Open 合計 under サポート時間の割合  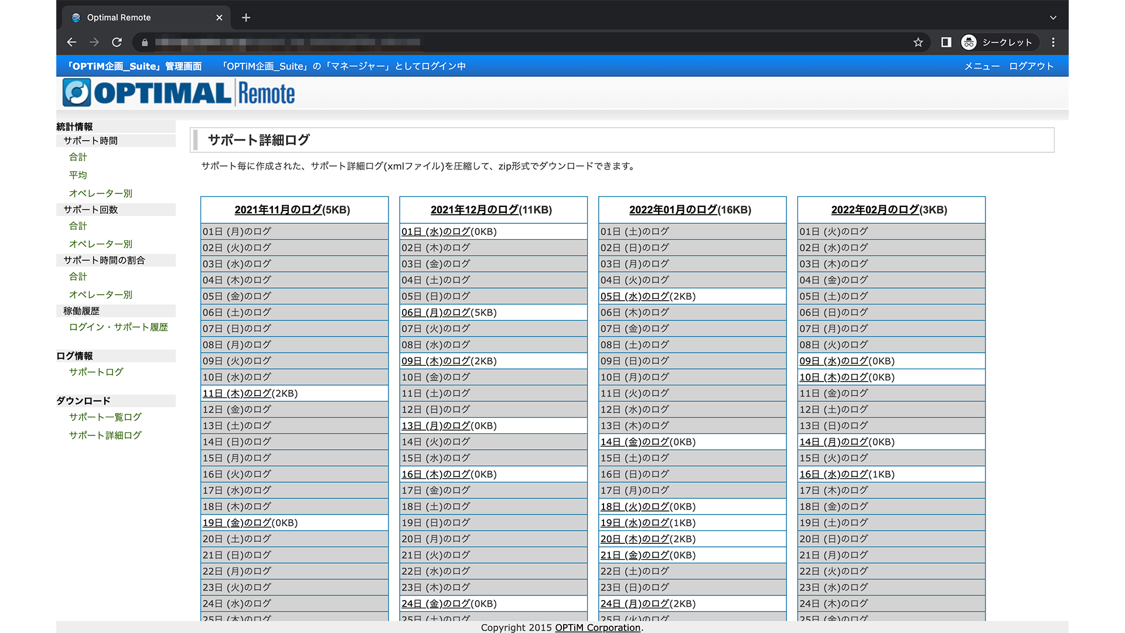78,277
